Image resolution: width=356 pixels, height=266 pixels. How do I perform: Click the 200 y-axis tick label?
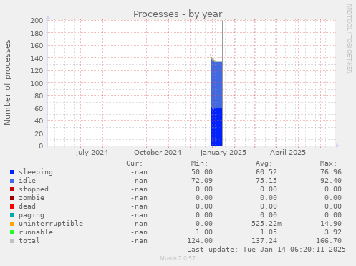pyautogui.click(x=37, y=21)
